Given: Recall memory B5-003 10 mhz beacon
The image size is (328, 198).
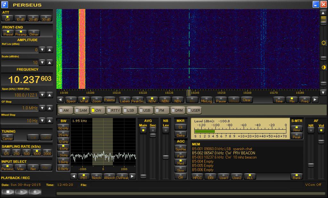Looking at the screenshot, I should tap(224, 157).
